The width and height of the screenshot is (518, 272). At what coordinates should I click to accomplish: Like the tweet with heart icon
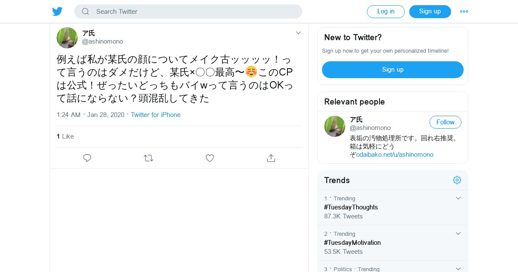[210, 158]
